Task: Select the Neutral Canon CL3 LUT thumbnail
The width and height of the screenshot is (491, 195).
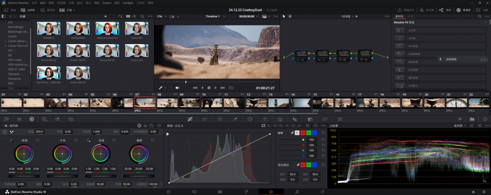Action: [x=107, y=28]
